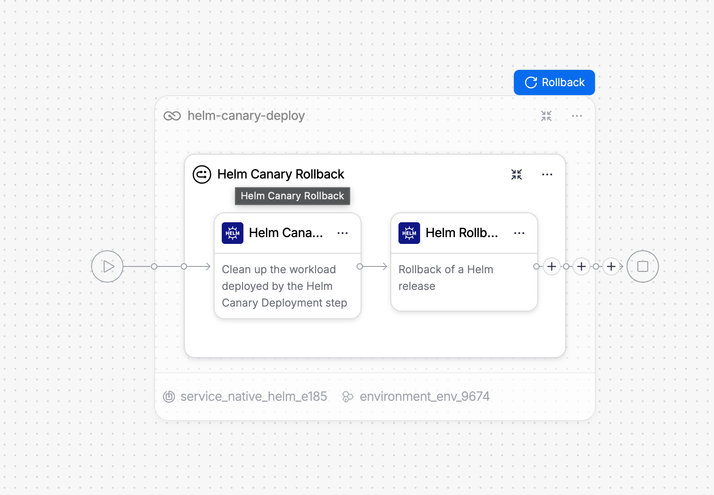This screenshot has width=714, height=495.
Task: Open environment_env_9674 environment link
Action: tap(425, 397)
